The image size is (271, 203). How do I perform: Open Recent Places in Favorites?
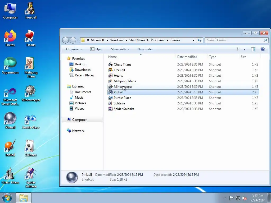pos(82,75)
